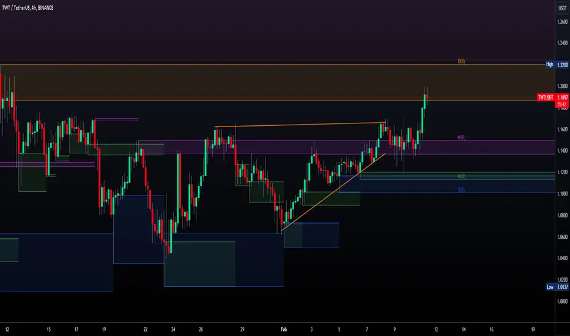Click the 29 date on time axis
This screenshot has height=336, width=570.
coord(242,329)
